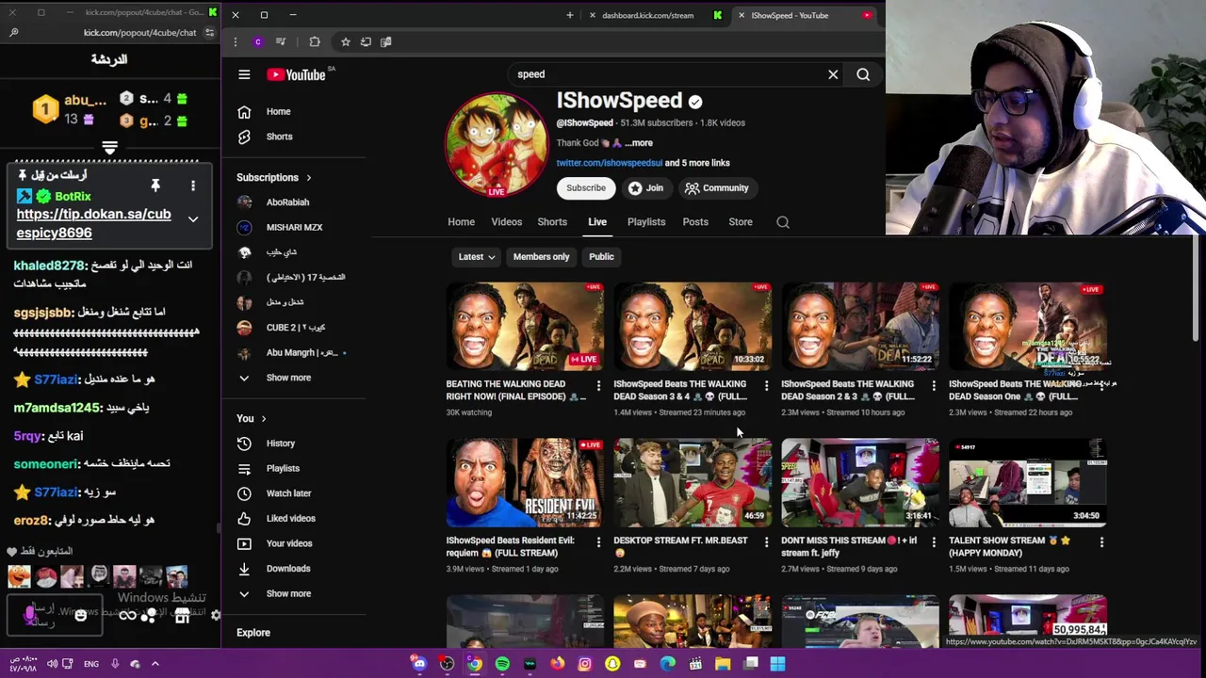Open Discord from the taskbar
Viewport: 1206px width, 678px height.
coord(419,664)
